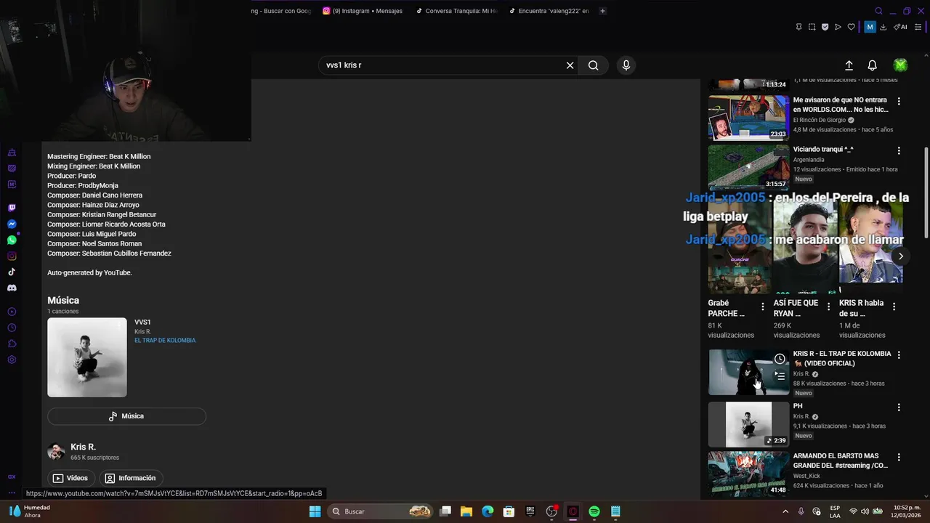Clear the search box with the X
The height and width of the screenshot is (523, 930).
click(570, 65)
